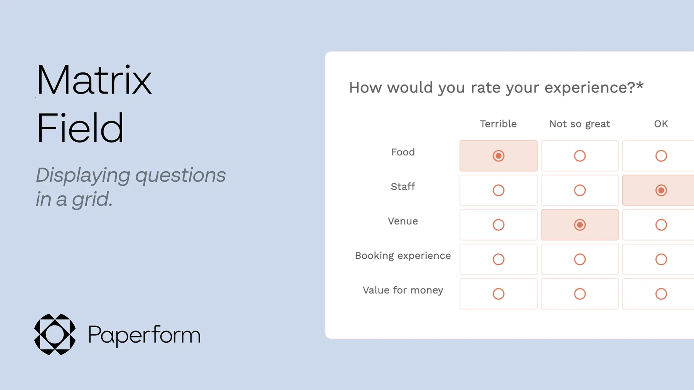The image size is (694, 390).
Task: Select Not so great for Value for money
Action: pyautogui.click(x=579, y=294)
